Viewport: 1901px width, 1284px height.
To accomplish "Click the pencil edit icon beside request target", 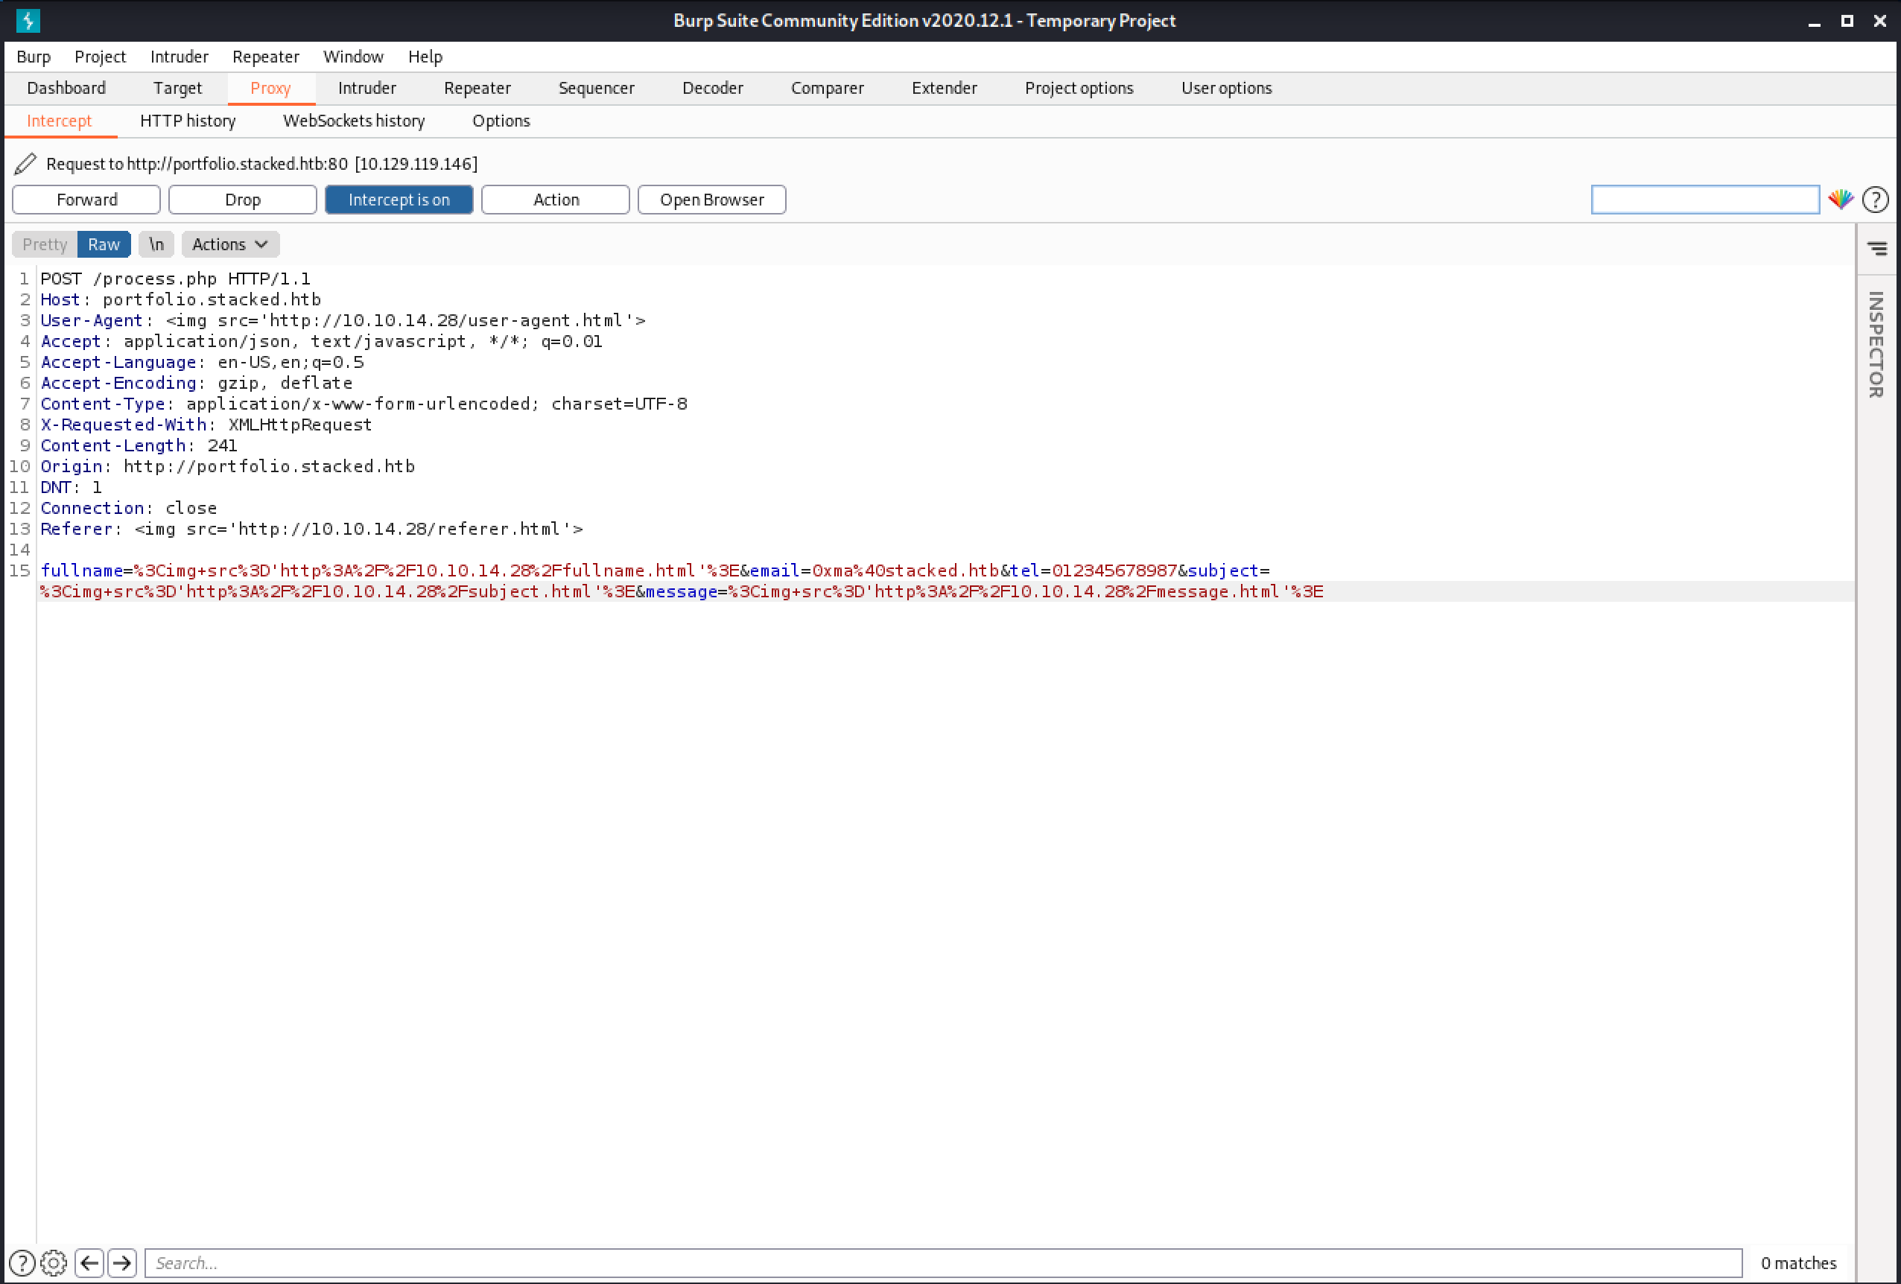I will point(25,164).
